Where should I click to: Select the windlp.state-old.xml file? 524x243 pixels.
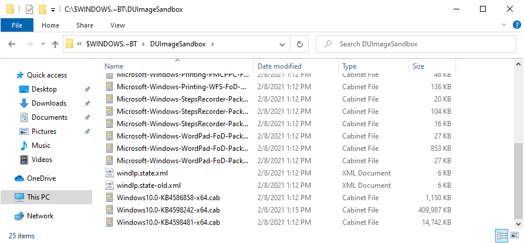148,185
